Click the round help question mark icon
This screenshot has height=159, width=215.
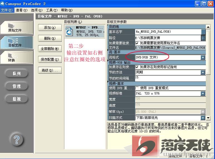point(17,140)
